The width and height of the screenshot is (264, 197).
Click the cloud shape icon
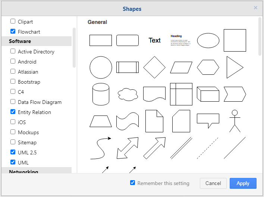(x=128, y=94)
